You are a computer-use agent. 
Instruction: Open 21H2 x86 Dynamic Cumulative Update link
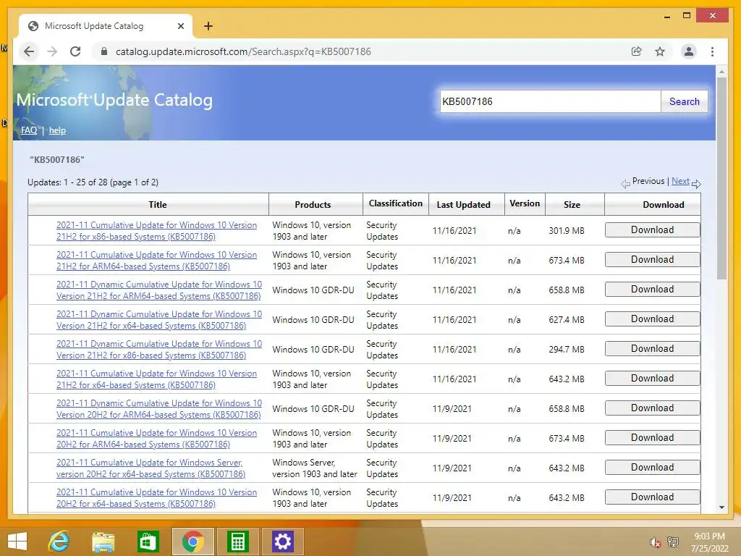[x=158, y=350]
